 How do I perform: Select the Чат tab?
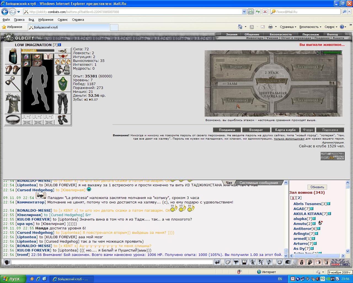pyautogui.click(x=229, y=183)
